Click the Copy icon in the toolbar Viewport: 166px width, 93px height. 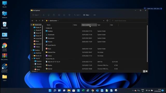[49, 15]
